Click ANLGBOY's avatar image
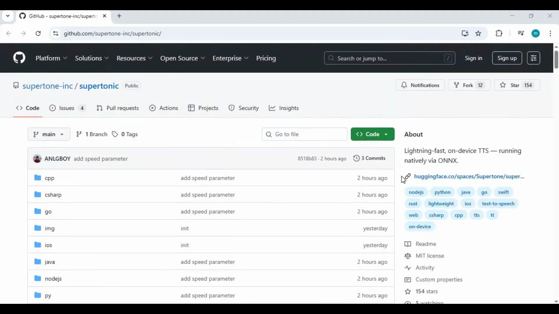The width and height of the screenshot is (559, 314). point(37,159)
